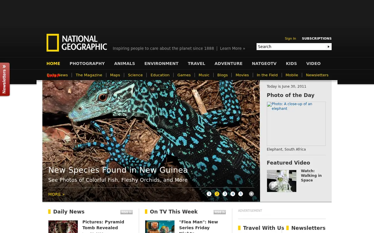374x233 pixels.
Task: Open the Mobile link
Action: pyautogui.click(x=292, y=75)
